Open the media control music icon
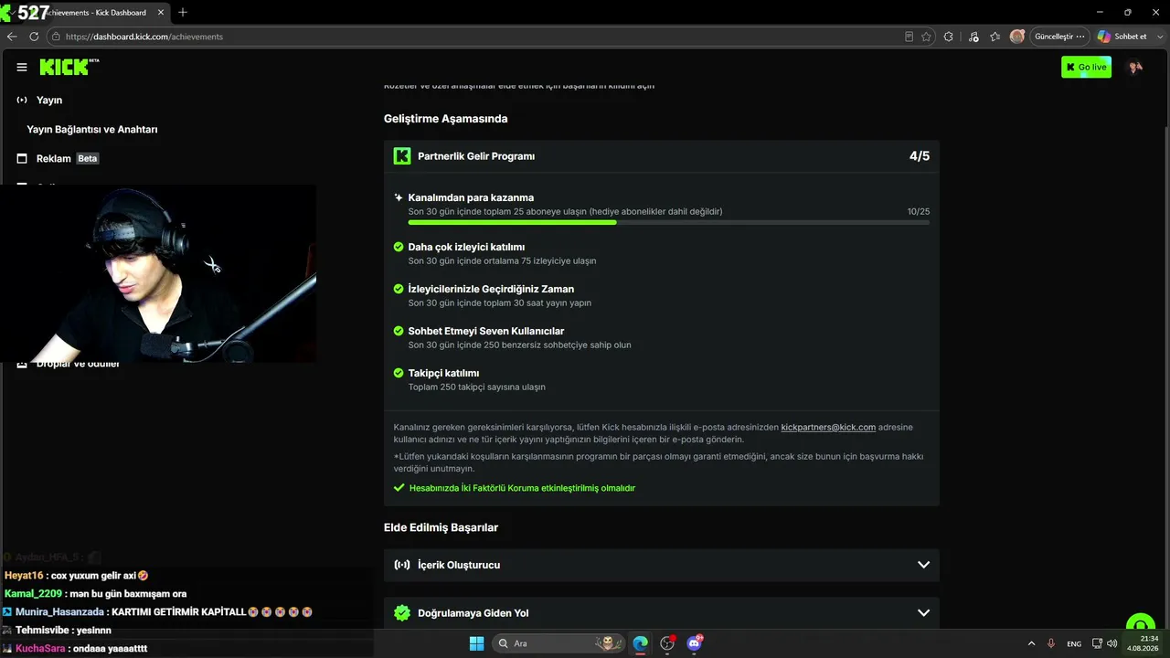1170x658 pixels. tap(973, 37)
